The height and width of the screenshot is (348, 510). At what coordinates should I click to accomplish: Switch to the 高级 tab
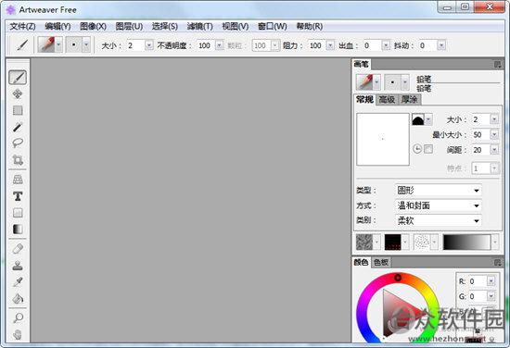click(387, 99)
